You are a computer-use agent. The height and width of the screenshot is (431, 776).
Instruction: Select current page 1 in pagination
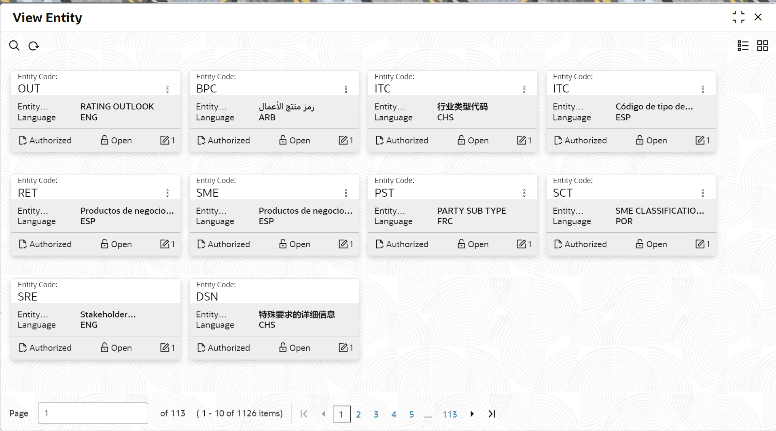(x=341, y=414)
